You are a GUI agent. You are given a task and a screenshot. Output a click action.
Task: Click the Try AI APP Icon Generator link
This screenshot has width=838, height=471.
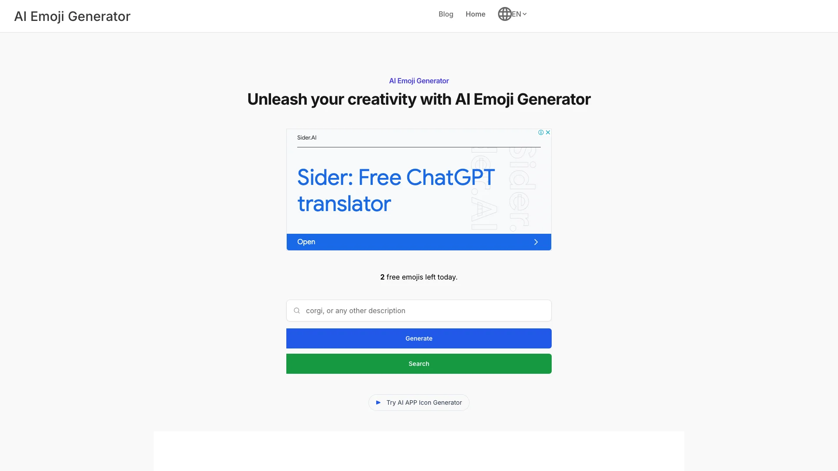419,402
